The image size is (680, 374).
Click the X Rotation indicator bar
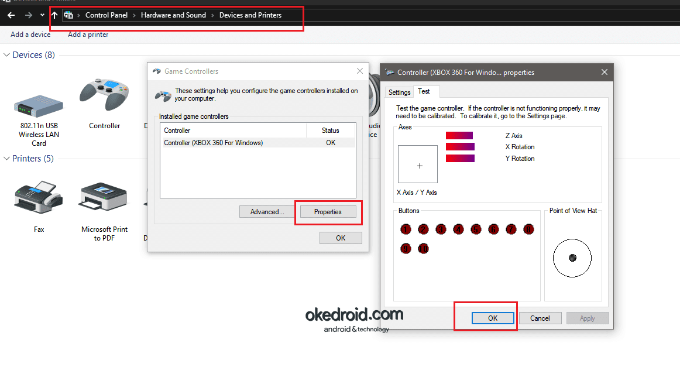pos(460,147)
